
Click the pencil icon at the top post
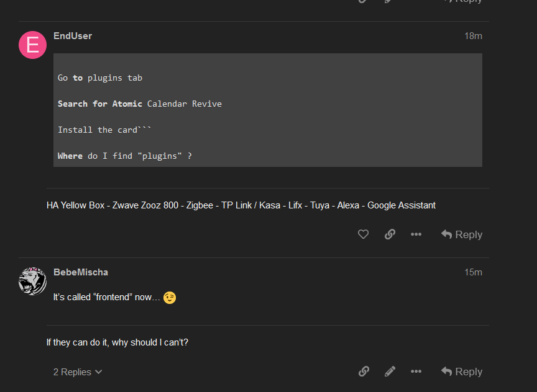[388, 2]
